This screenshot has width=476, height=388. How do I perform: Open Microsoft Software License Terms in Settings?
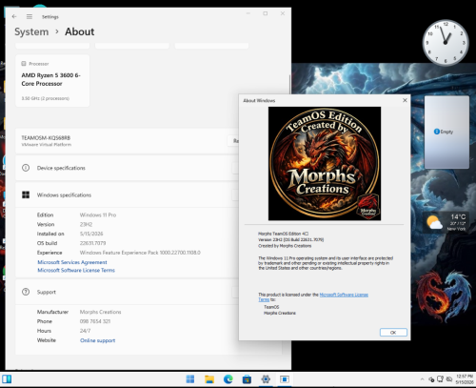pyautogui.click(x=76, y=270)
